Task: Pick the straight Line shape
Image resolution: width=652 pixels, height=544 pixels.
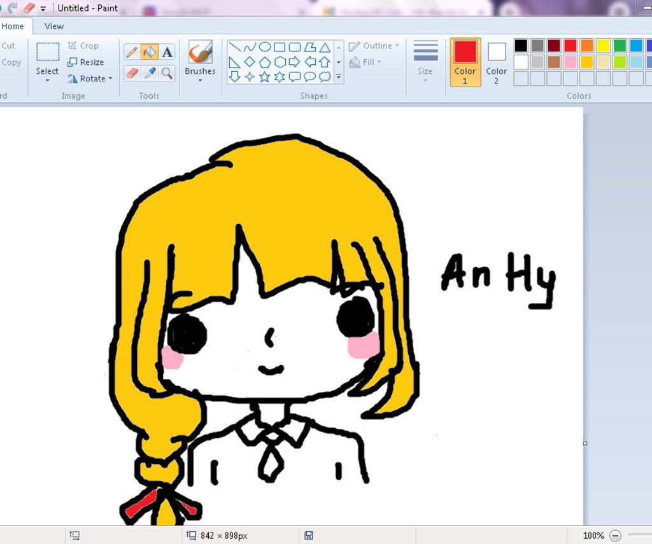Action: (x=234, y=47)
